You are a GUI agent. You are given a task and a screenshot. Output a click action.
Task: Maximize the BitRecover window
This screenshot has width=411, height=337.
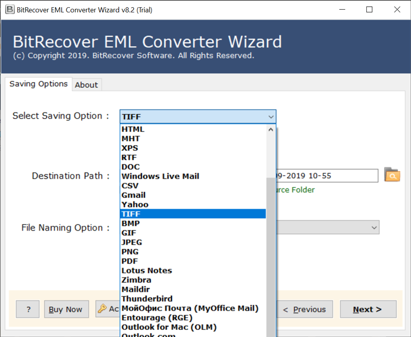369,10
